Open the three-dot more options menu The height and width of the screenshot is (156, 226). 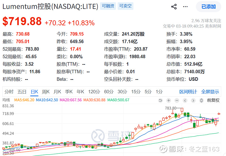(185, 6)
